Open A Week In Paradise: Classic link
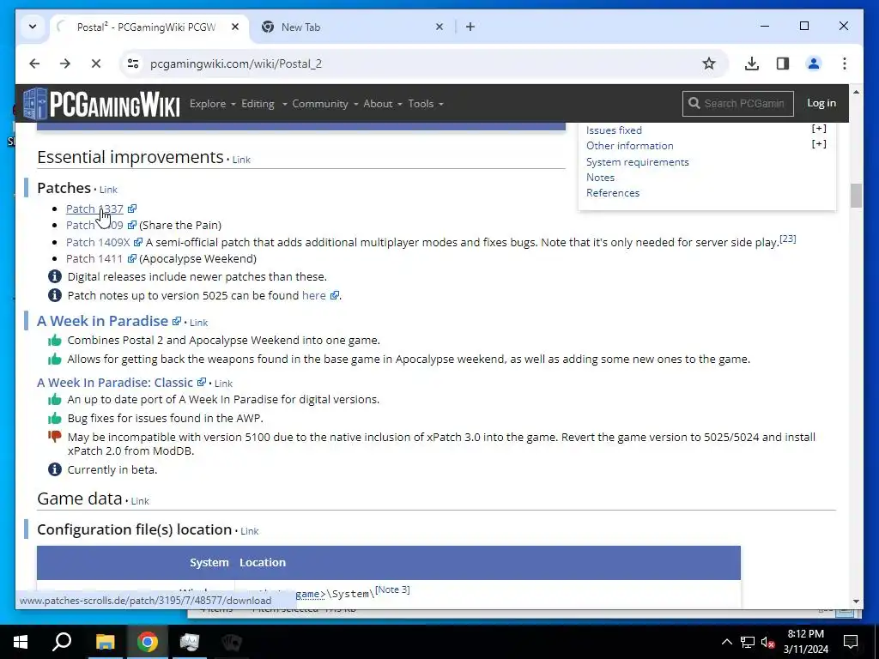Viewport: 879px width, 659px height. [x=115, y=383]
